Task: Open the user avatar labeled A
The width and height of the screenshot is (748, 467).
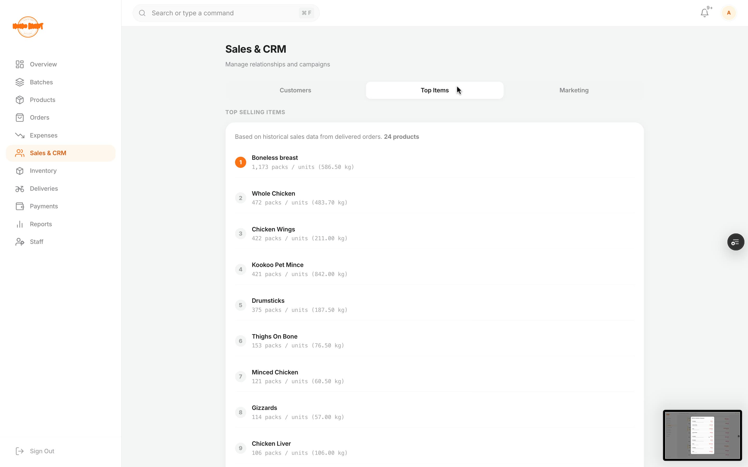Action: (729, 13)
